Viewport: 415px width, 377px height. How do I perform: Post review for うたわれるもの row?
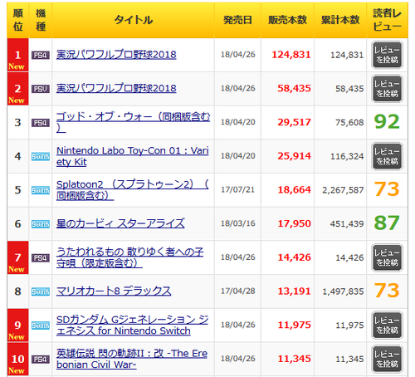click(x=387, y=257)
